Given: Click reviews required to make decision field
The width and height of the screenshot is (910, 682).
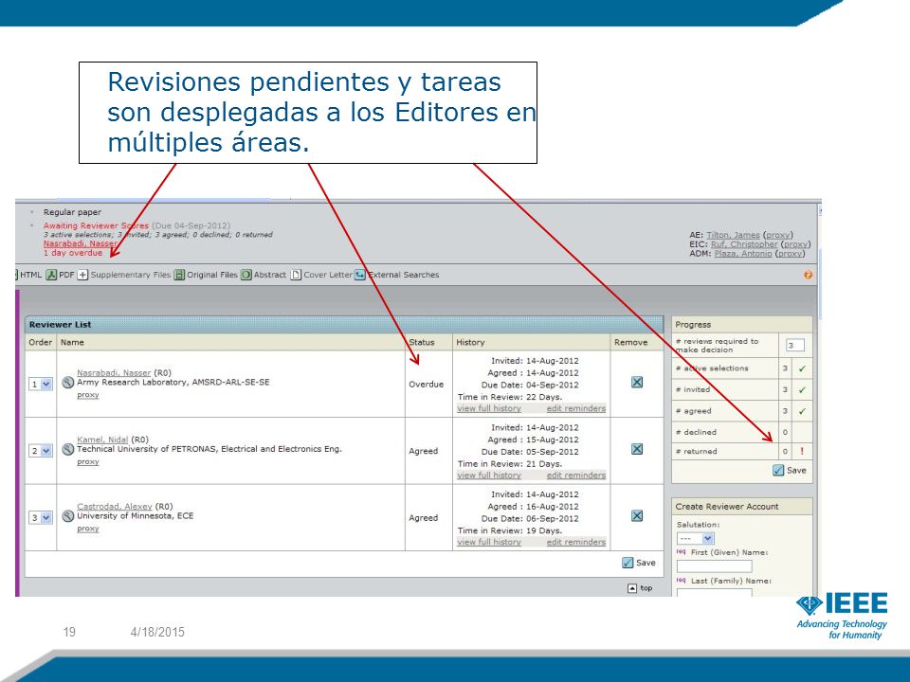Looking at the screenshot, I should (x=794, y=346).
